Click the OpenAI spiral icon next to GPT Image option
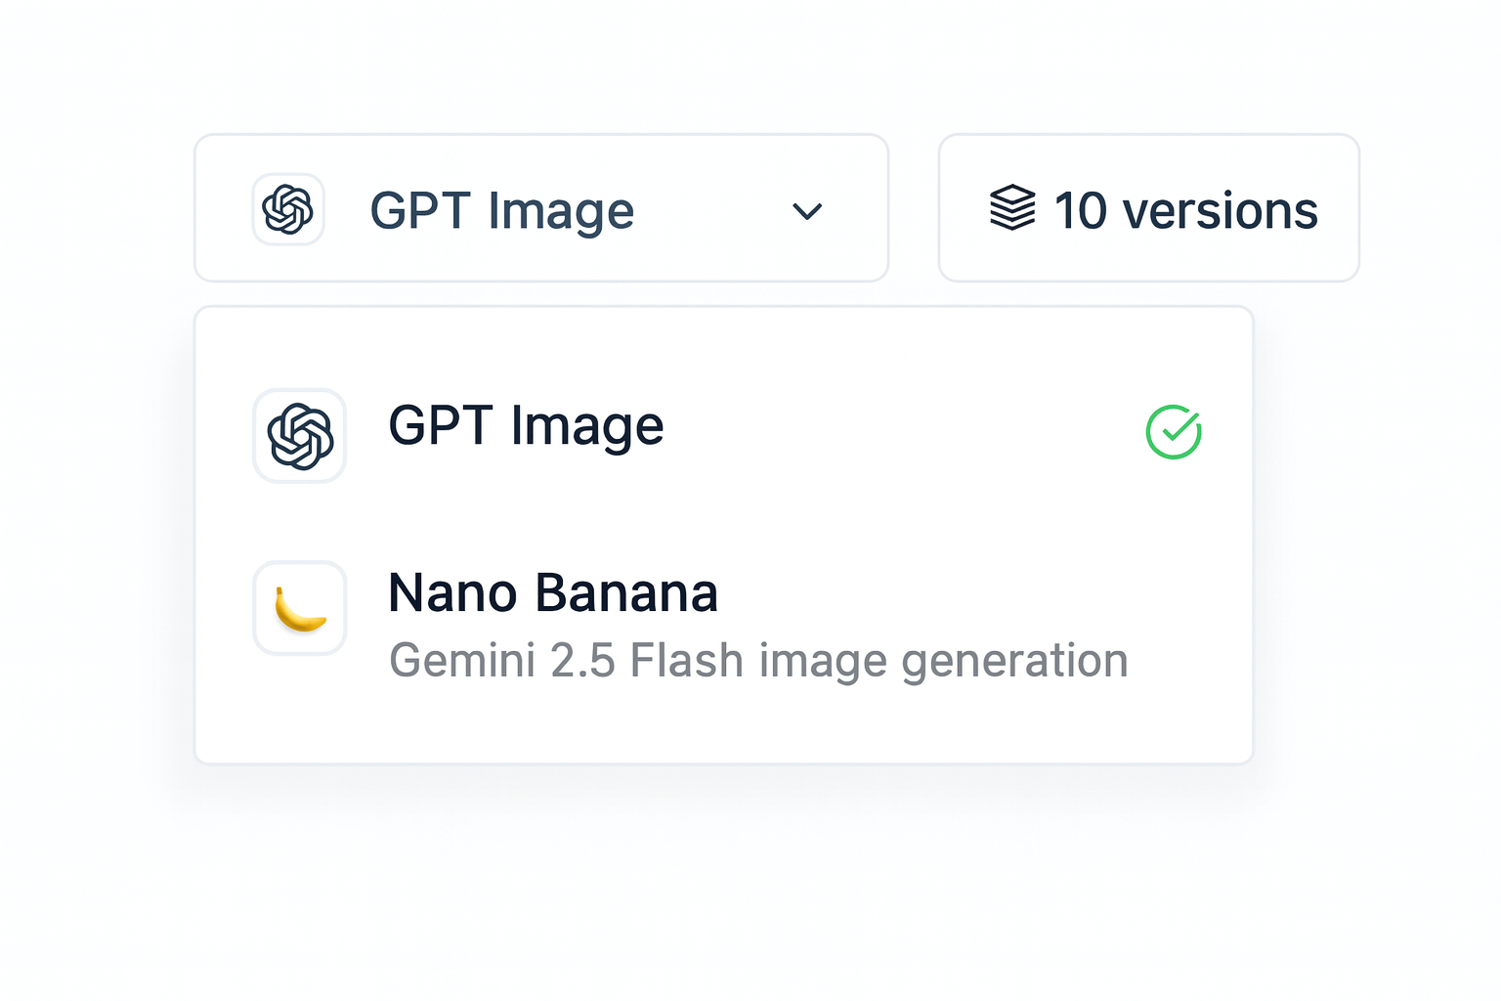Screen dimensions: 1501x1001 (x=300, y=435)
